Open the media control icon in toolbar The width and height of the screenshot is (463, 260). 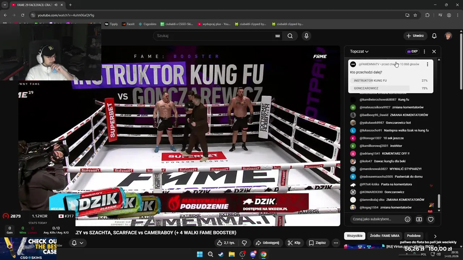click(440, 15)
